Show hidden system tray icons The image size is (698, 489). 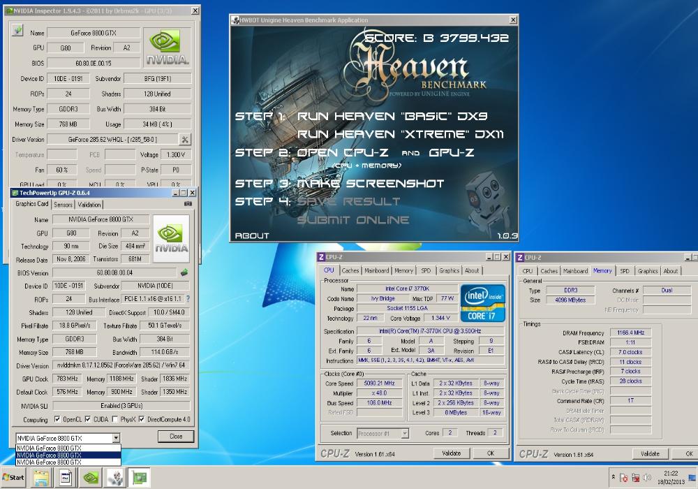614,477
